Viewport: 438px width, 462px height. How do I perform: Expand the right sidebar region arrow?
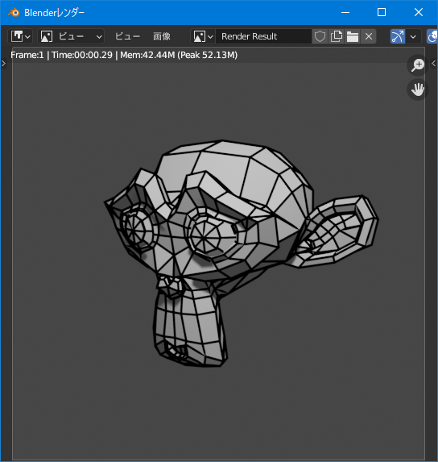tap(434, 64)
